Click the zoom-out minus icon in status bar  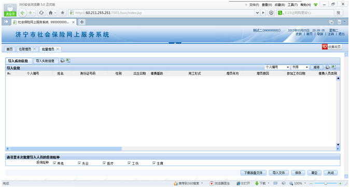[311, 183]
